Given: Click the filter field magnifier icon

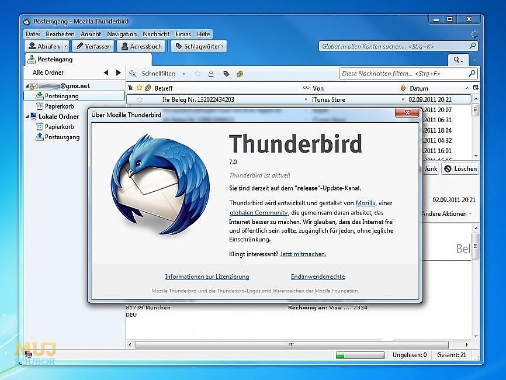Looking at the screenshot, I should (x=472, y=73).
